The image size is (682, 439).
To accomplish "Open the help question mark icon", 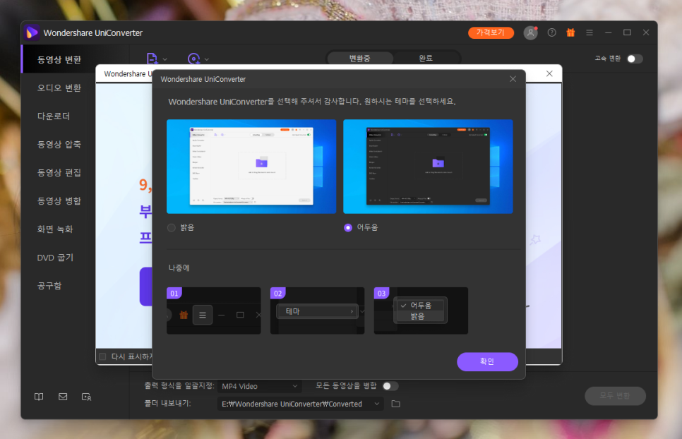I will pos(551,32).
